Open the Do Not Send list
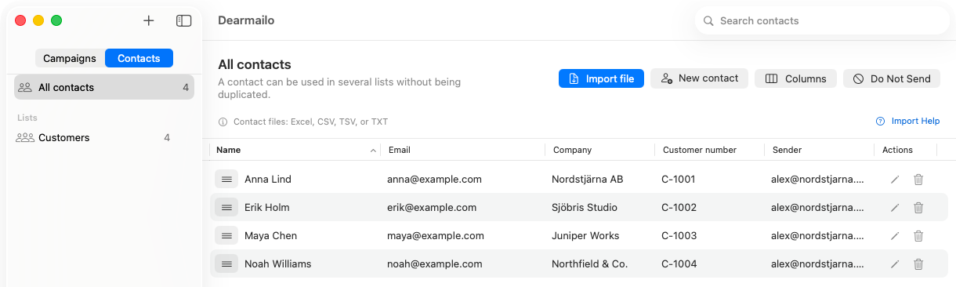The image size is (956, 287). tap(892, 78)
